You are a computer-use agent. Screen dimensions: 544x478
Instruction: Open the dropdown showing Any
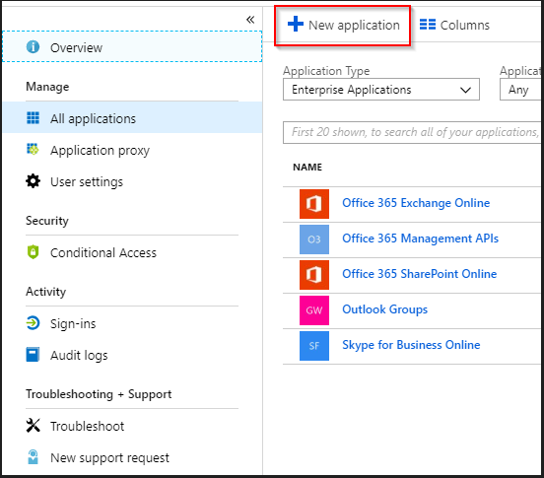click(520, 90)
